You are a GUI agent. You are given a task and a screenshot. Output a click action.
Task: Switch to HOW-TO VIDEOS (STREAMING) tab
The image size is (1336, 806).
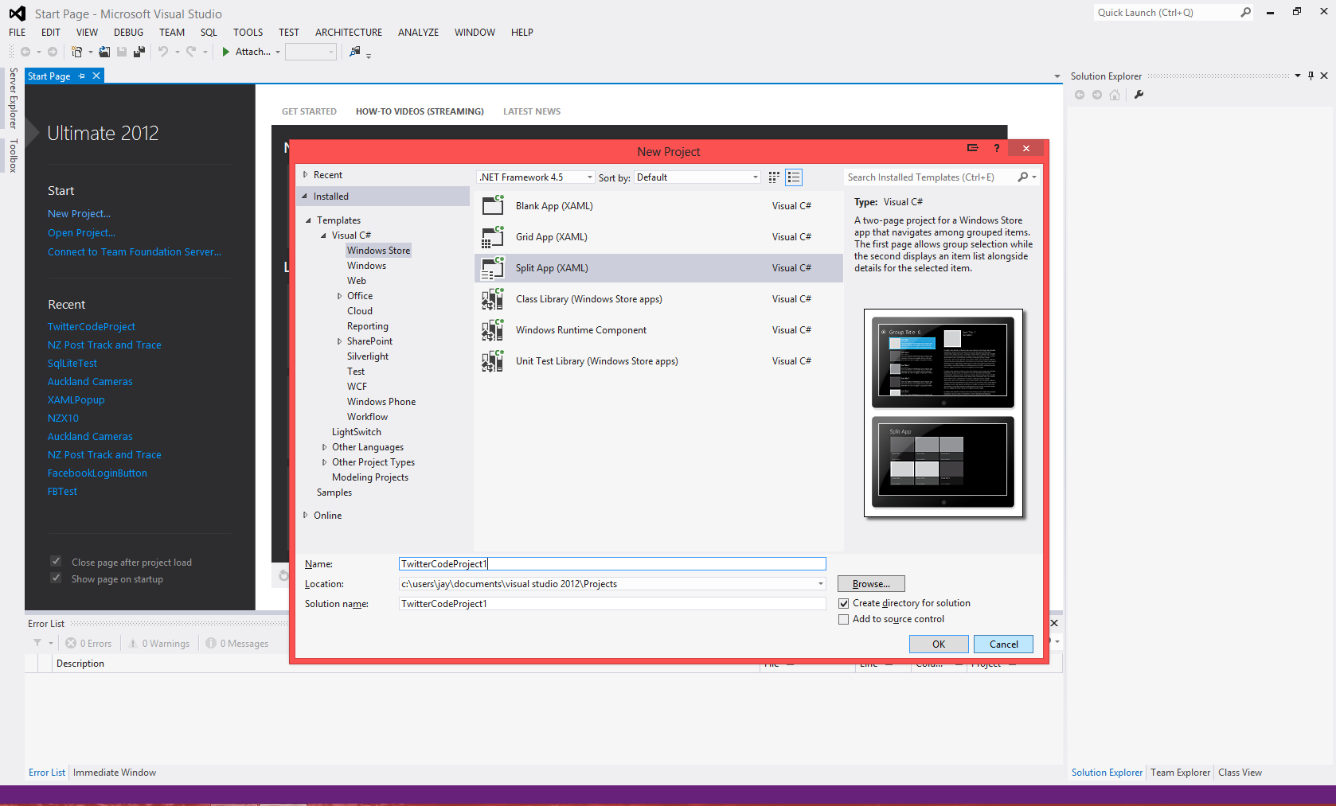[x=420, y=111]
